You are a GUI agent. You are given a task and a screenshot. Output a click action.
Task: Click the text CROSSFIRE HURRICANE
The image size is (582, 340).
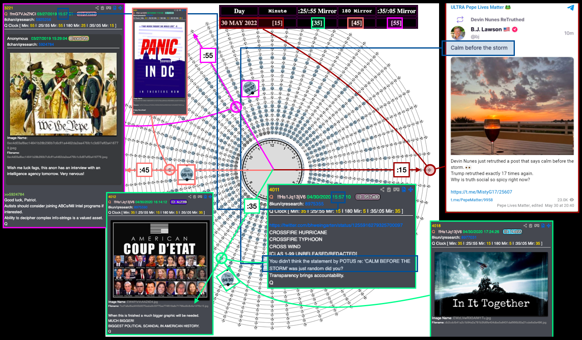[298, 232]
